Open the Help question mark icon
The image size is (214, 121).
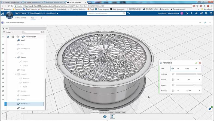211,13
